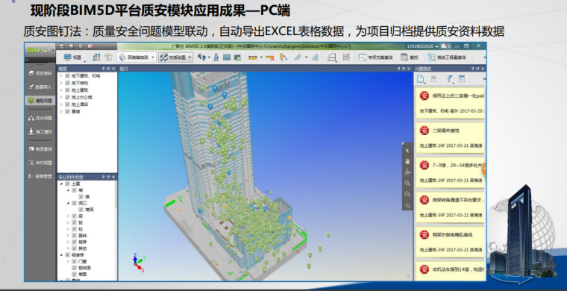Uncheck the 土建 component checkbox
This screenshot has width=567, height=291.
click(67, 184)
